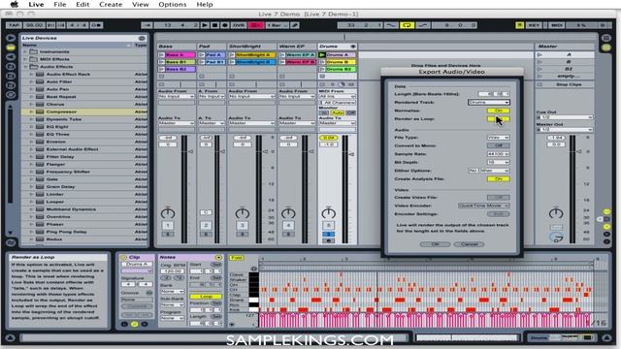
Task: Launch the Bass A clip
Action: [161, 55]
